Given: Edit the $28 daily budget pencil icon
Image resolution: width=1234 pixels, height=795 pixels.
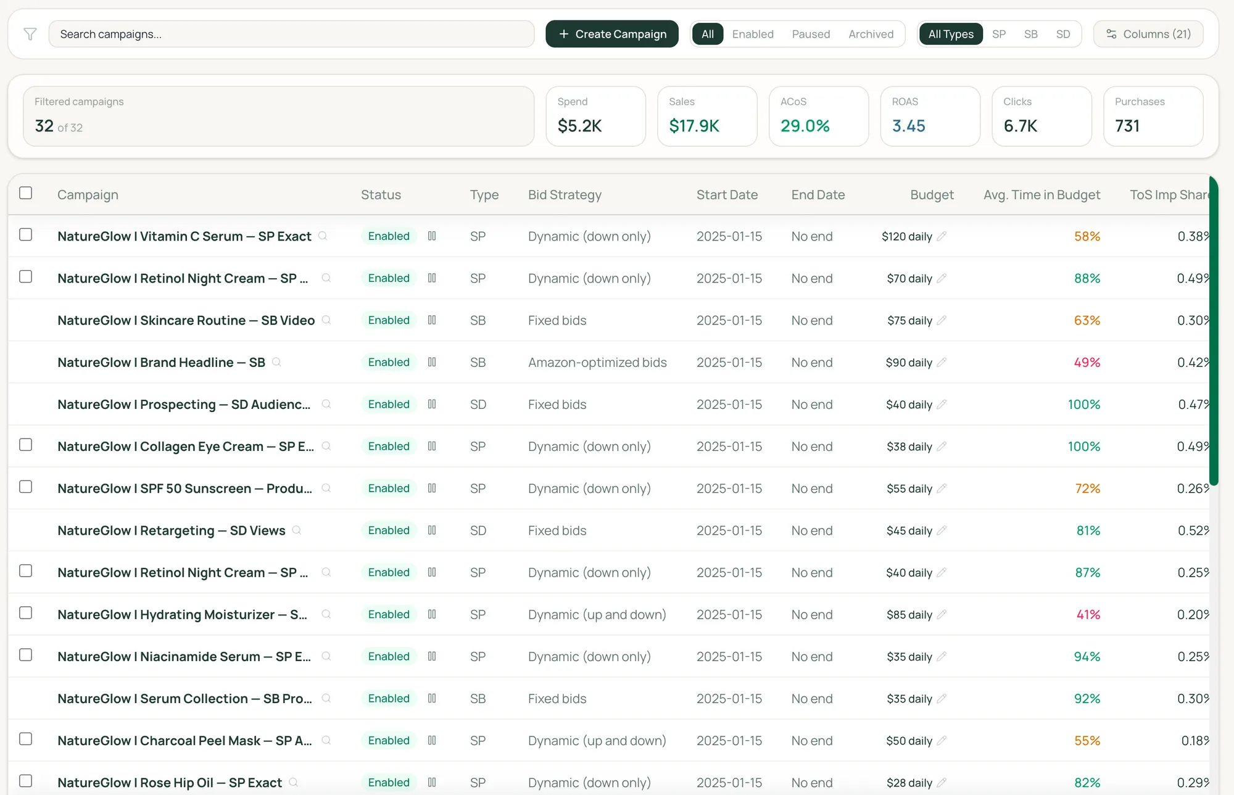Looking at the screenshot, I should (x=942, y=783).
